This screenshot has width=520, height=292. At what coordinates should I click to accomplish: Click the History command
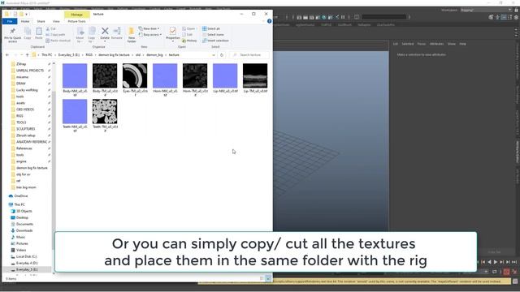pyautogui.click(x=189, y=41)
